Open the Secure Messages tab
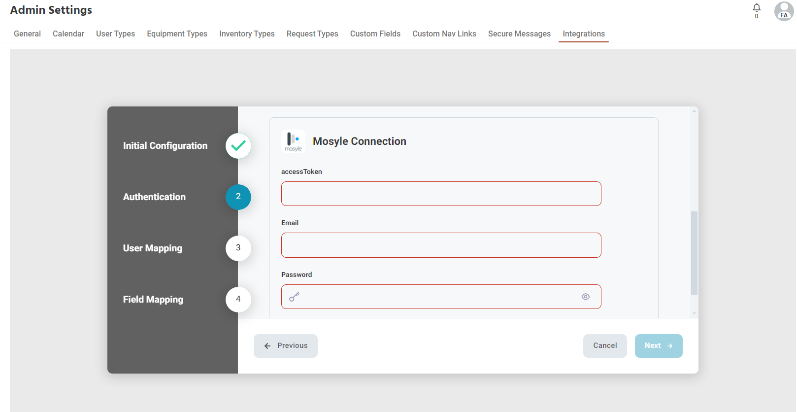Viewport: 797px width, 412px height. pyautogui.click(x=519, y=34)
